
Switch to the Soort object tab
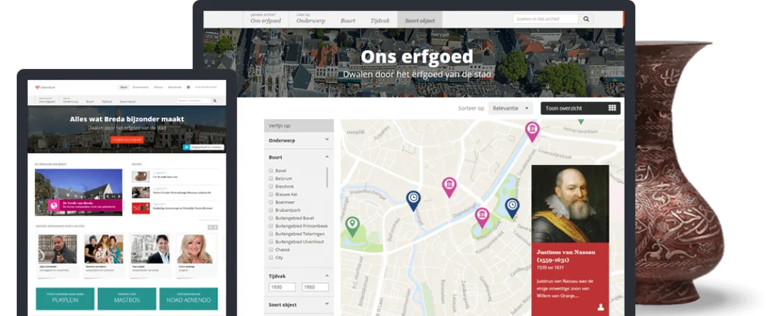click(419, 20)
